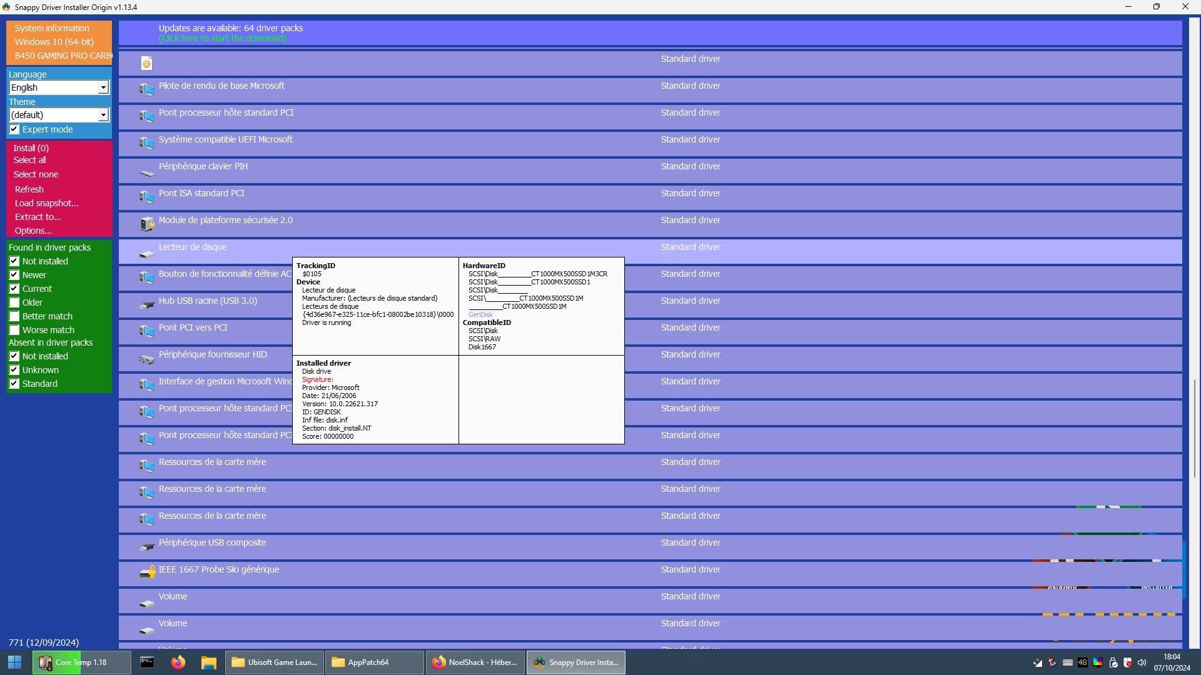Click icon beside Pilote de rendu de base Microsoft
The image size is (1201, 675).
[x=146, y=89]
